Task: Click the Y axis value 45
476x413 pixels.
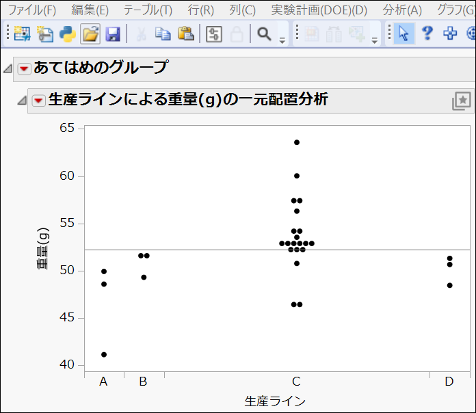Action: [67, 317]
